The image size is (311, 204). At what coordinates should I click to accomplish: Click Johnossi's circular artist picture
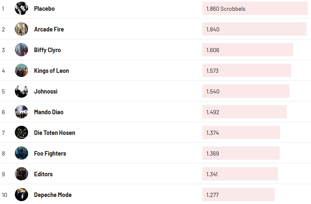[21, 91]
